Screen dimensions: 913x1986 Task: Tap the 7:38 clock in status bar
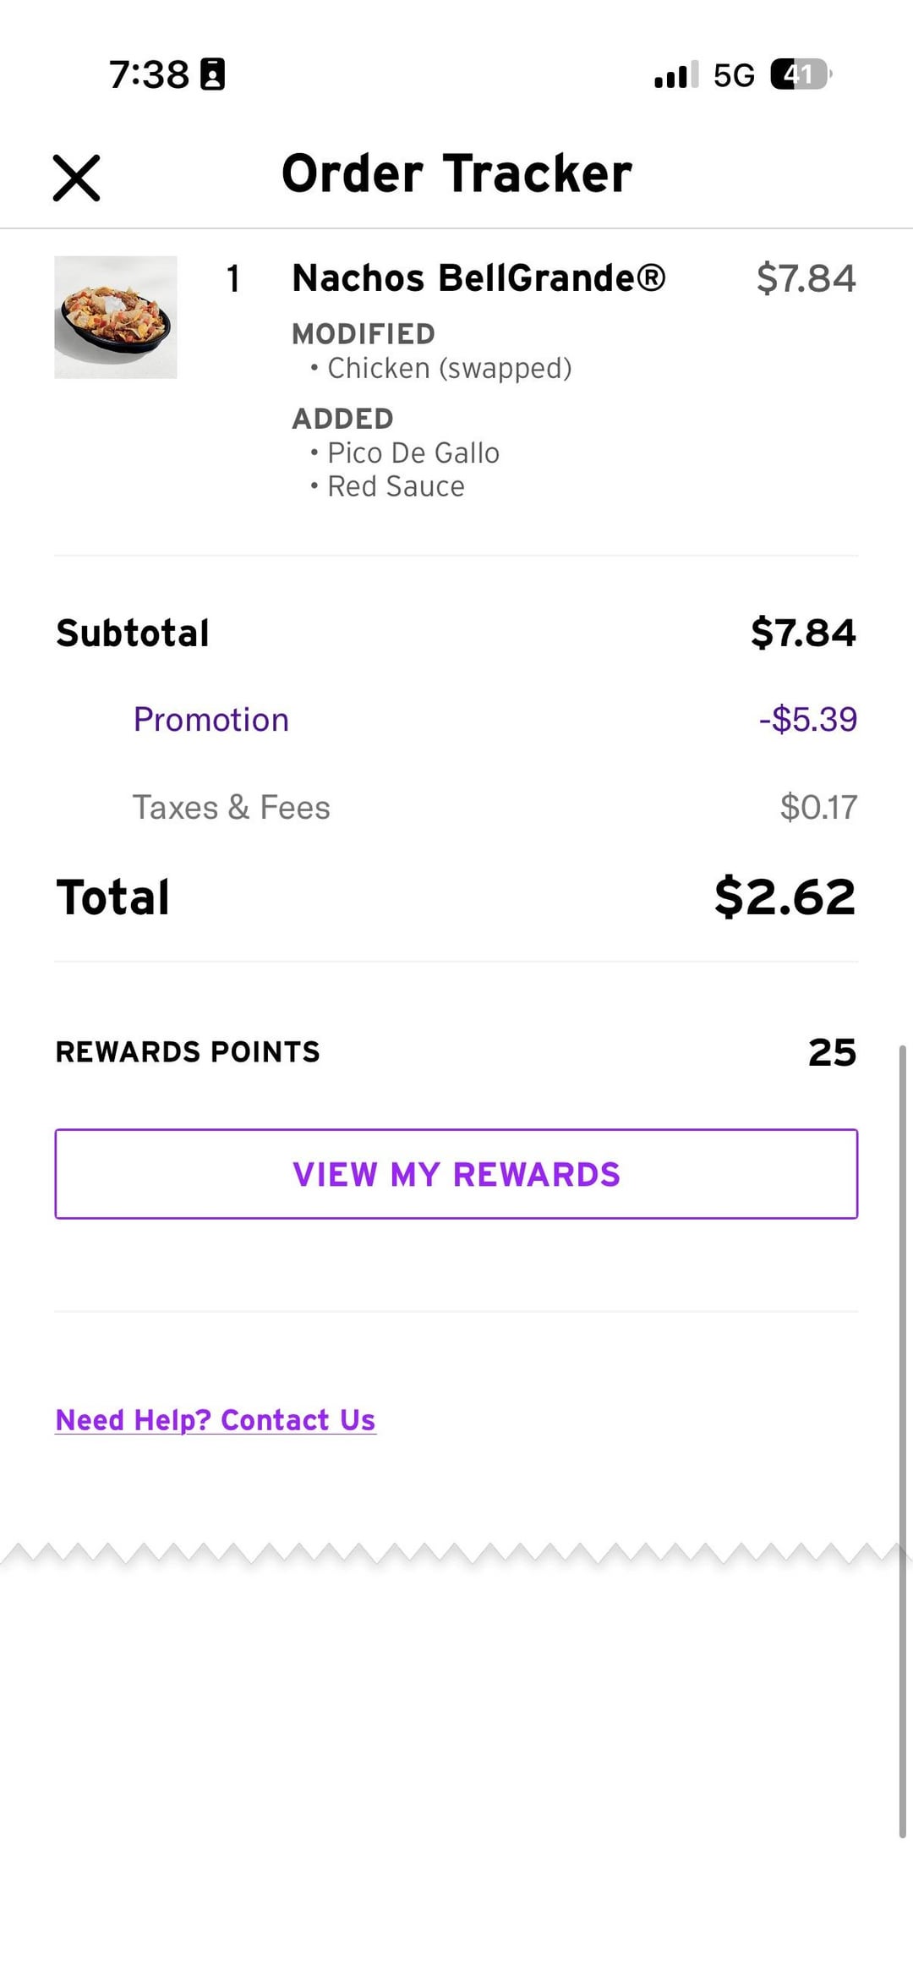click(x=149, y=74)
